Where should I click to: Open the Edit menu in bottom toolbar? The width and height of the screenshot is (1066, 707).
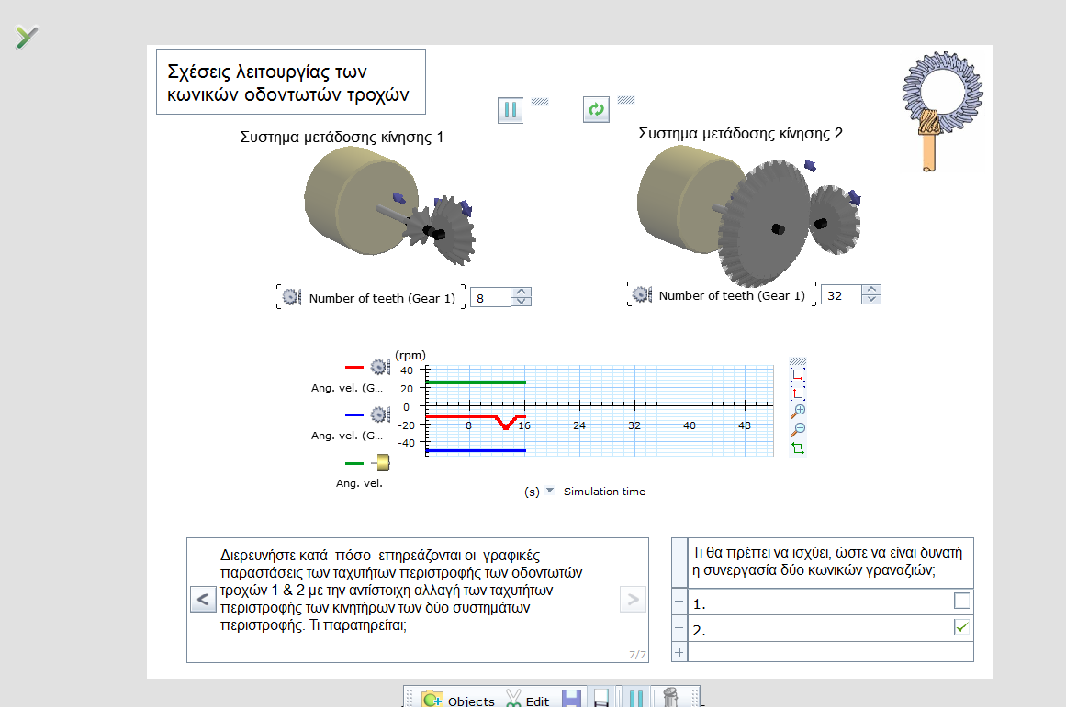coord(528,700)
